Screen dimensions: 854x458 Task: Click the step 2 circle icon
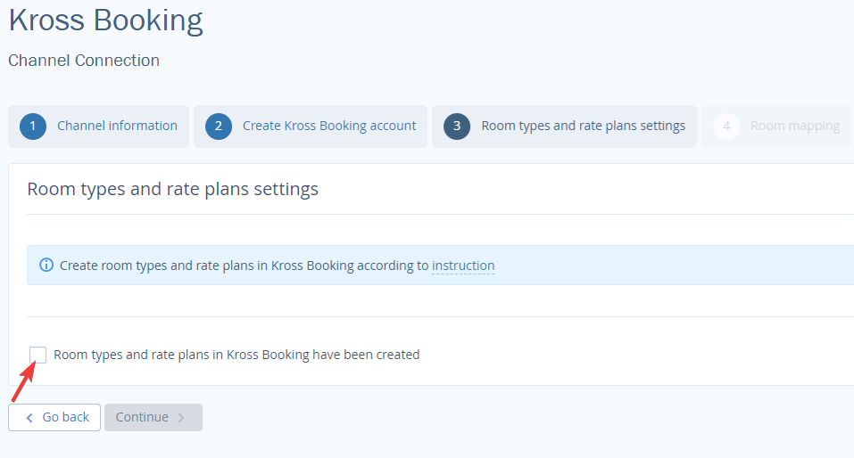[x=219, y=127]
